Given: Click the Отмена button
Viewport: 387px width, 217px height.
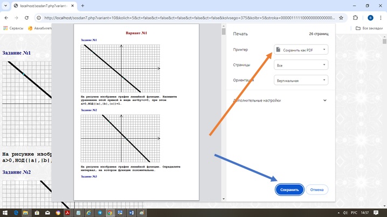Looking at the screenshot, I should coord(317,190).
